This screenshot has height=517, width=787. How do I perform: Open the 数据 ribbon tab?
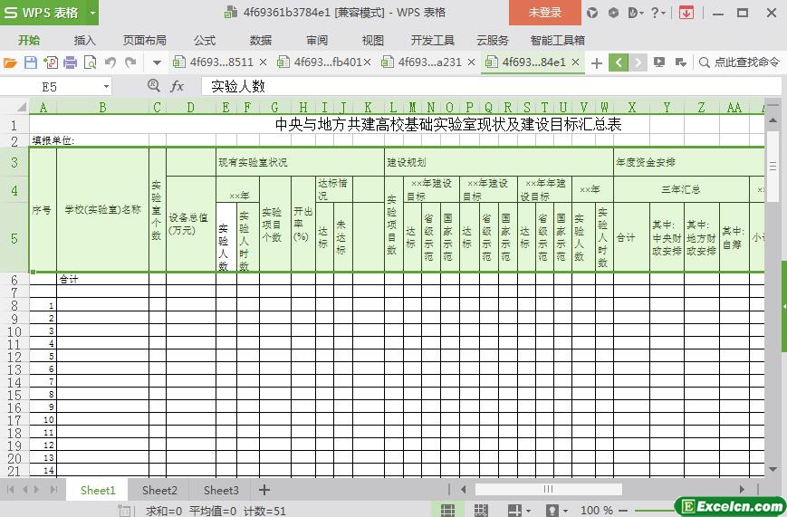pyautogui.click(x=261, y=40)
